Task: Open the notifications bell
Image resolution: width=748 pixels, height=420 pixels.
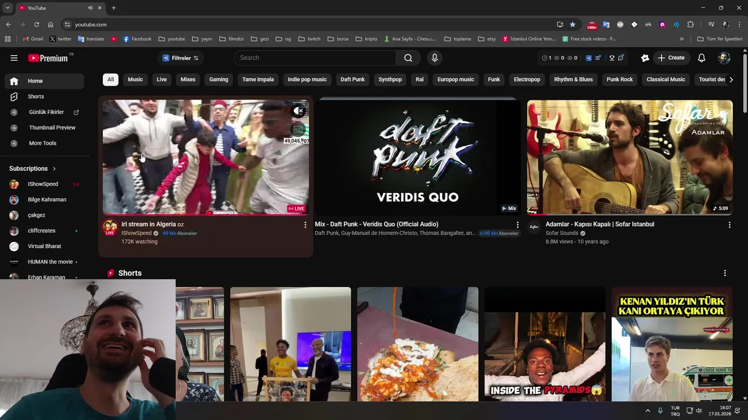Action: [x=702, y=58]
